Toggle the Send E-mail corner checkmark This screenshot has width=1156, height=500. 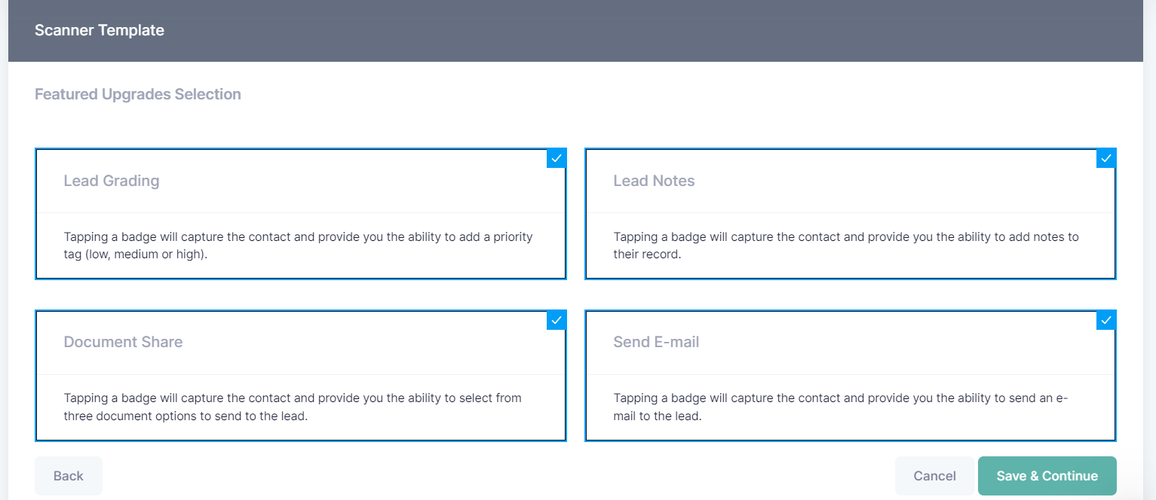coord(1105,320)
